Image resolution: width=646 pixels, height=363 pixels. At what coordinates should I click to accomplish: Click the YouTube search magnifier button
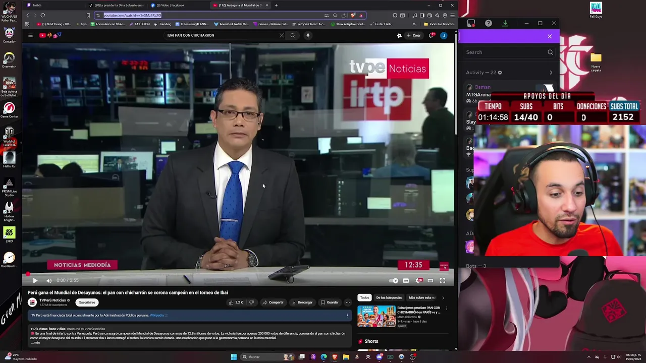293,35
